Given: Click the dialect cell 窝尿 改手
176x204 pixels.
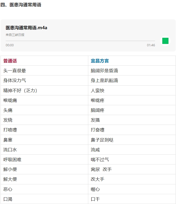Looking at the screenshot, I should tap(101, 169).
